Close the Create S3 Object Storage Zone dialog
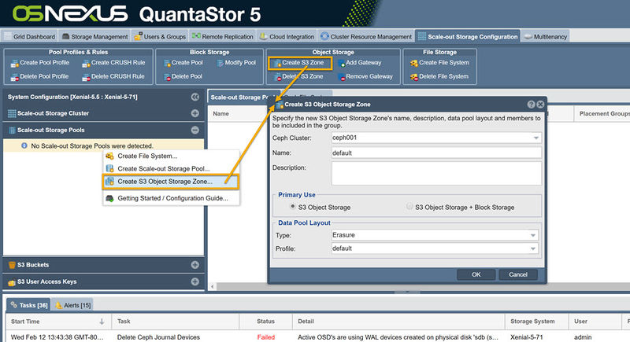This screenshot has height=342, width=630. click(x=540, y=105)
